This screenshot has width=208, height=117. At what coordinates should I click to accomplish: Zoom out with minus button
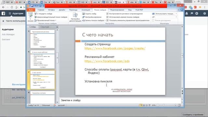pyautogui.click(x=158, y=105)
